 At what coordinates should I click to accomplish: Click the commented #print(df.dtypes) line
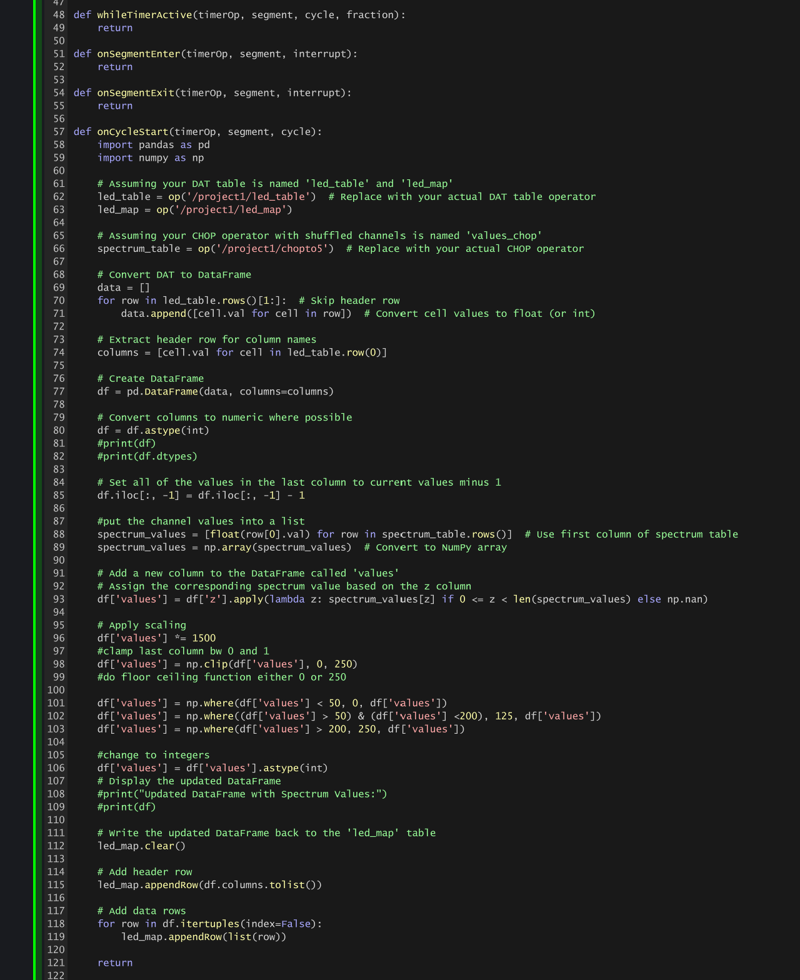(147, 456)
